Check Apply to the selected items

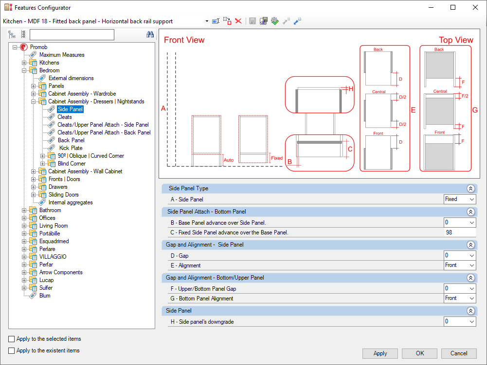(12, 339)
